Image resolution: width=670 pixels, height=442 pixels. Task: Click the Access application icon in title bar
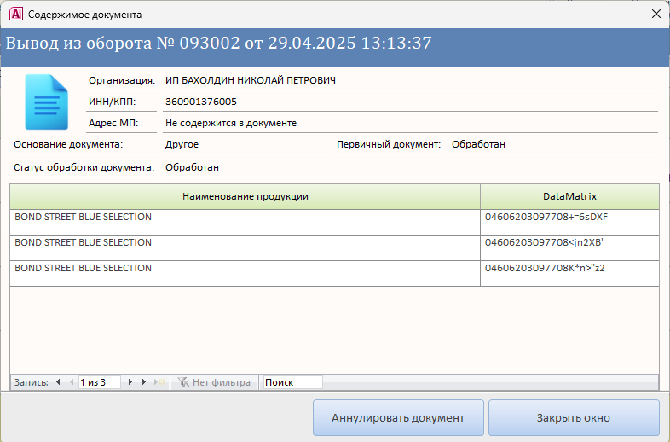(16, 15)
